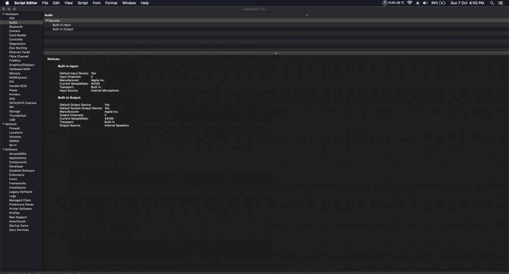Screen dimensions: 509x274
Task: Open the Script menu
Action: 83,3
